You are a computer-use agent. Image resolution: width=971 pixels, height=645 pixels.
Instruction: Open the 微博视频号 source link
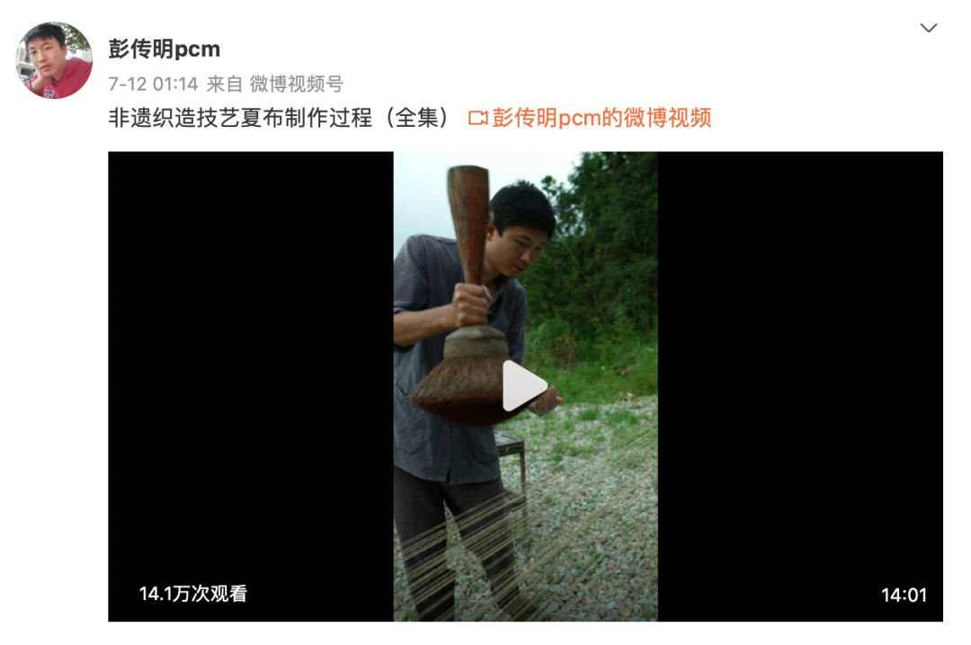tap(296, 84)
